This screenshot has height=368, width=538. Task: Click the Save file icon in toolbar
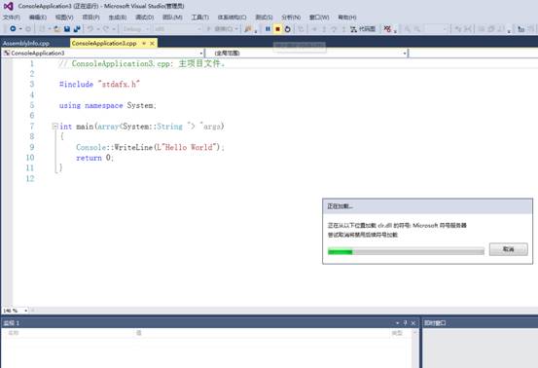[67, 29]
